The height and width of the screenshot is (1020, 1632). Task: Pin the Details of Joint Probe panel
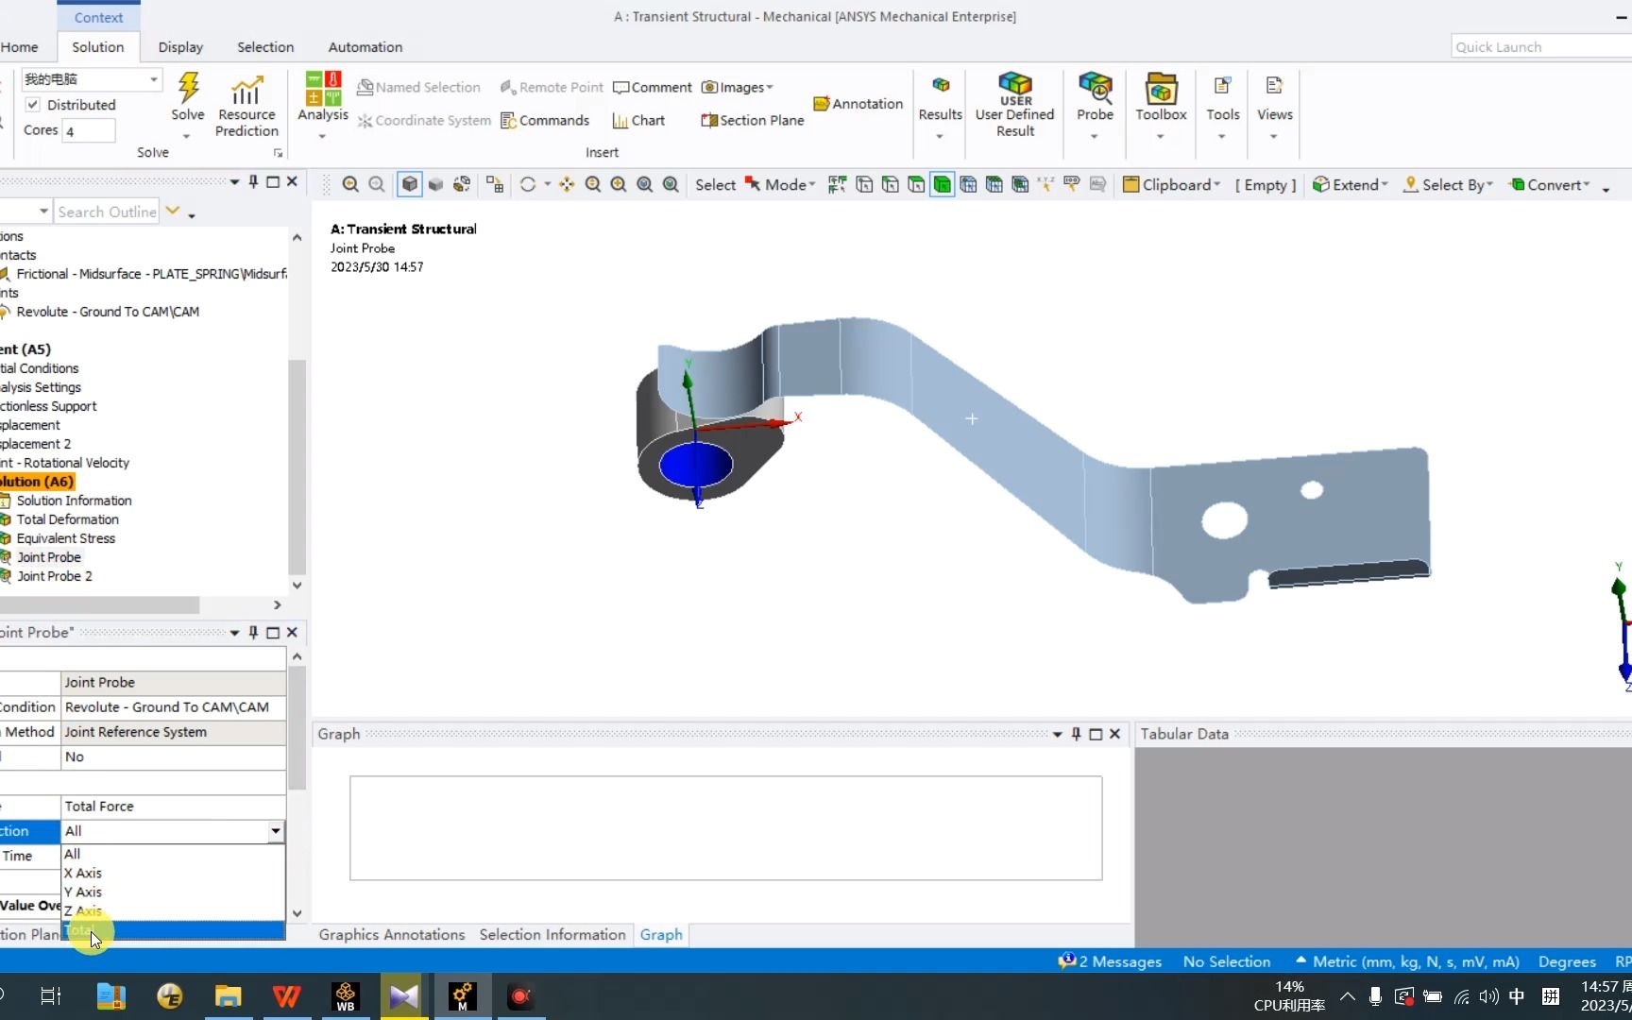(x=253, y=632)
